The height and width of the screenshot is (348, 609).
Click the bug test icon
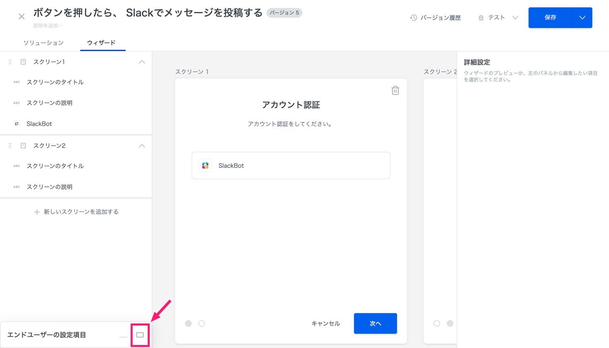click(x=481, y=18)
